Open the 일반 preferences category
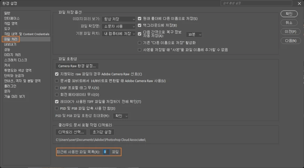This screenshot has height=168, width=304. click(x=7, y=13)
